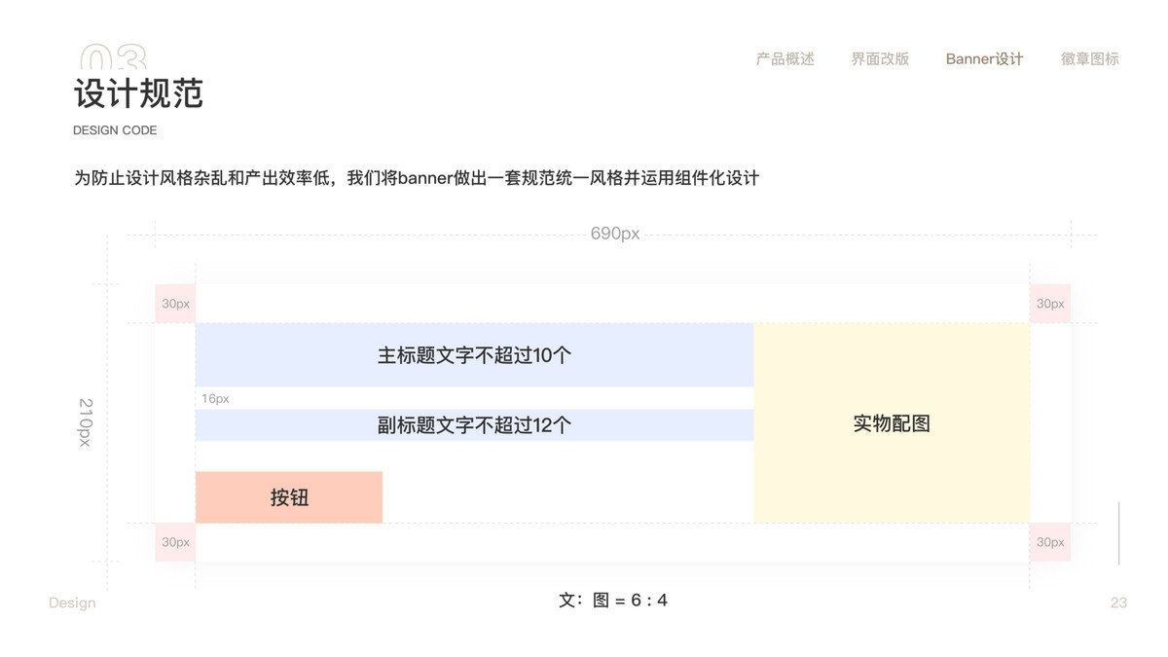Click the 设计规范 heading
The width and height of the screenshot is (1168, 657).
(x=138, y=94)
